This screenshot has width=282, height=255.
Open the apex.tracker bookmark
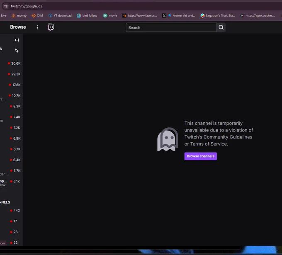[x=258, y=16]
